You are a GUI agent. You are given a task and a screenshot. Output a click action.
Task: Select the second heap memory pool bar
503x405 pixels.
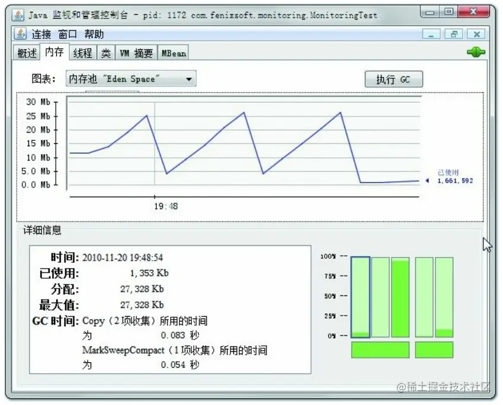coord(380,297)
